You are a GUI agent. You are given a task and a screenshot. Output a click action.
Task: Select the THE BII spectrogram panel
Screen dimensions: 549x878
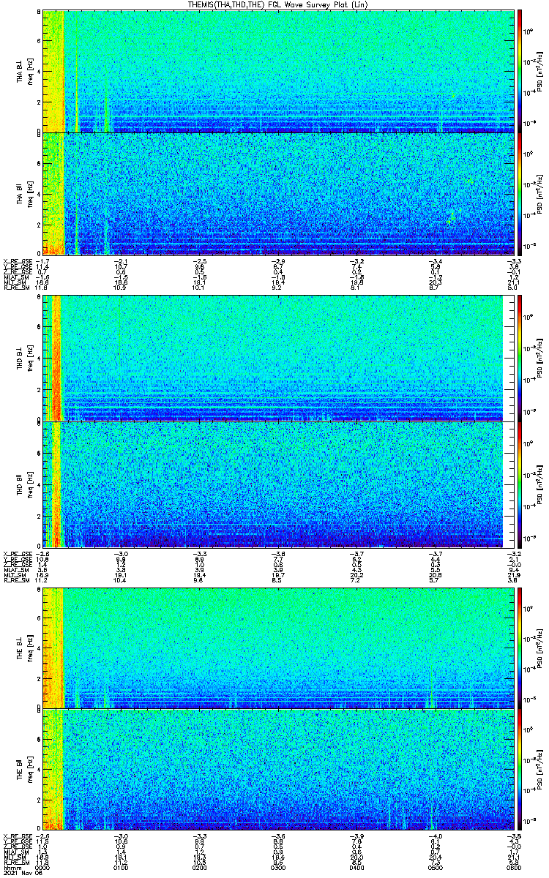pos(279,770)
